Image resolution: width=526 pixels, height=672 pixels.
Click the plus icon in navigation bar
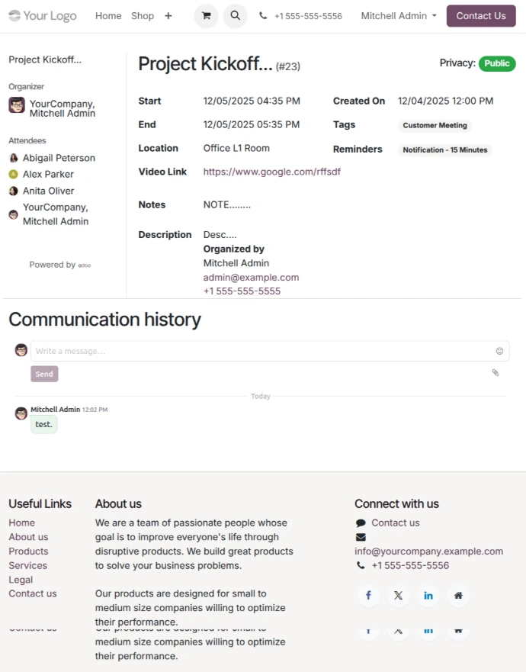(x=168, y=16)
